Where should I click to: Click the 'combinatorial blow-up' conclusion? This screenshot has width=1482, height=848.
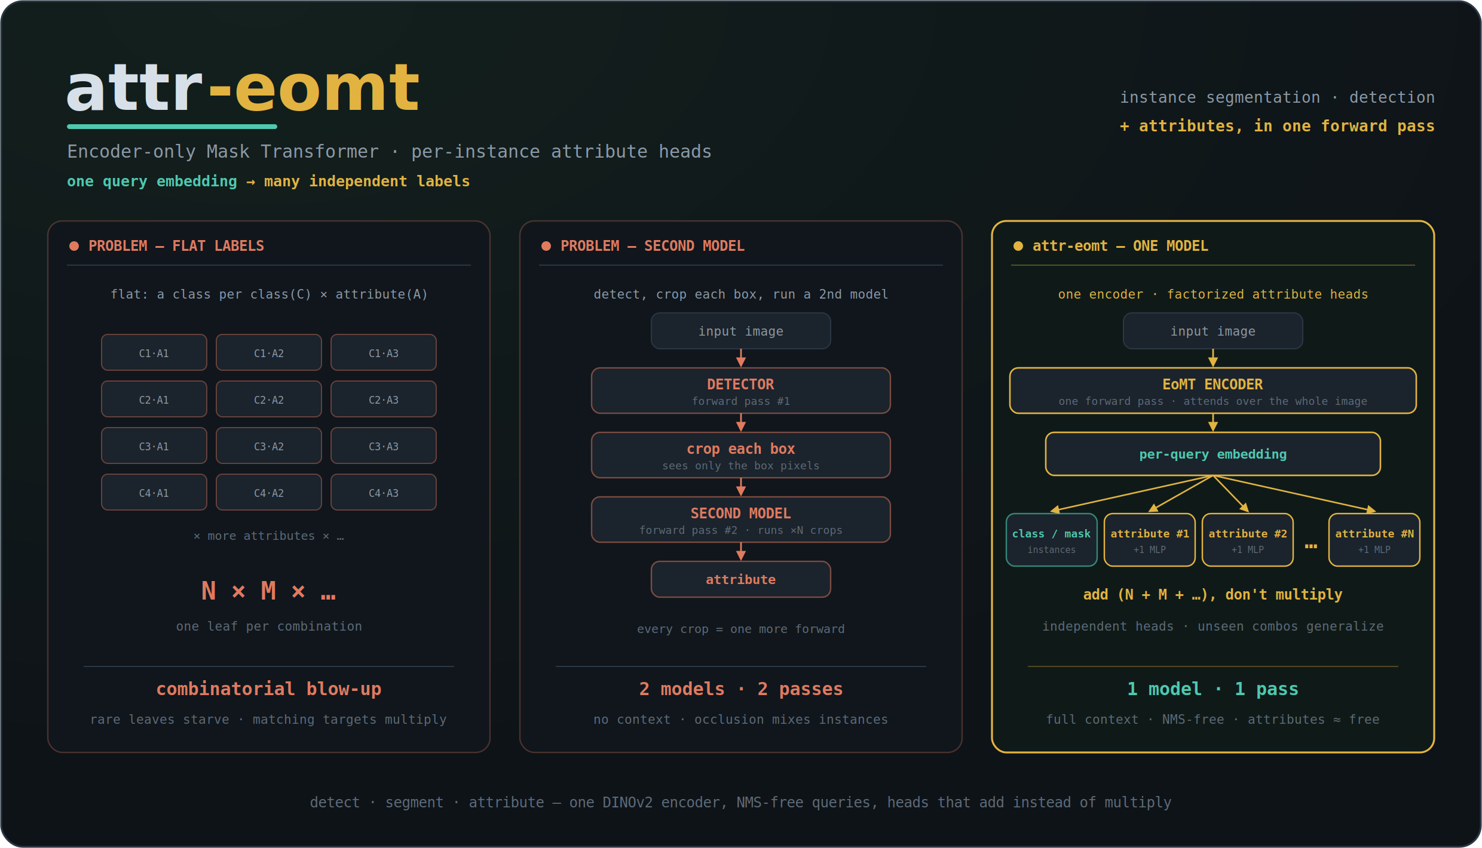(x=269, y=689)
